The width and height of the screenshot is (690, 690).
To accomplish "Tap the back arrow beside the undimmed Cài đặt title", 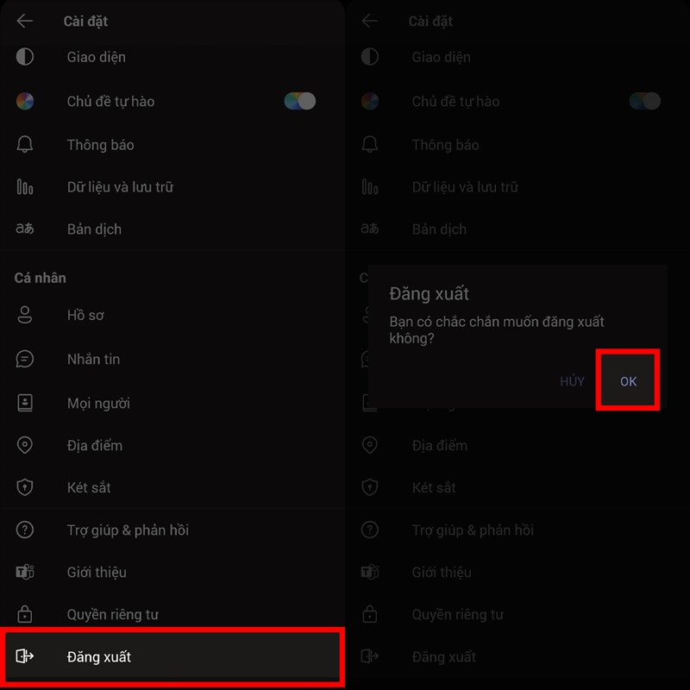I will click(x=25, y=21).
